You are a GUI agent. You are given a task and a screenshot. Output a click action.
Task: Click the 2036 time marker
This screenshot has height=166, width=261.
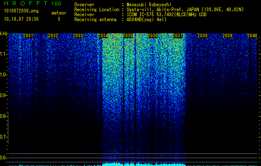coord(153,36)
